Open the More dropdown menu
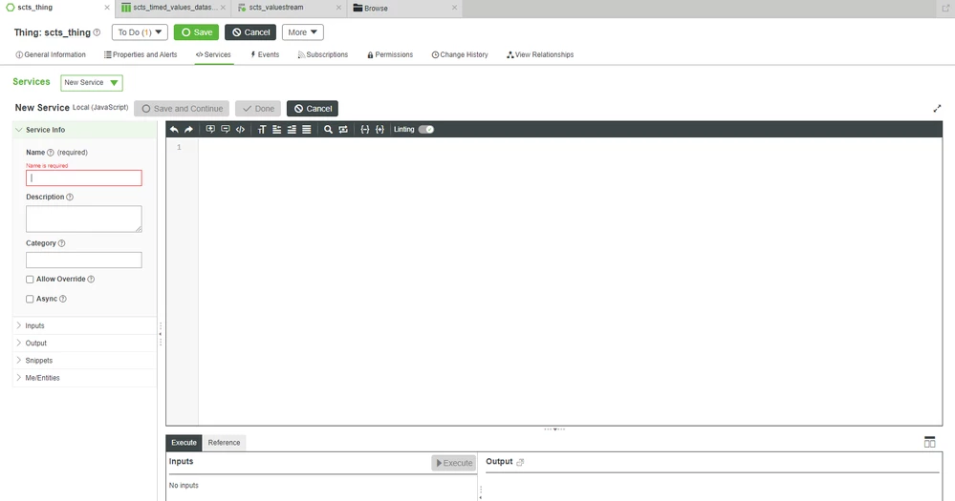This screenshot has width=955, height=501. coord(303,32)
